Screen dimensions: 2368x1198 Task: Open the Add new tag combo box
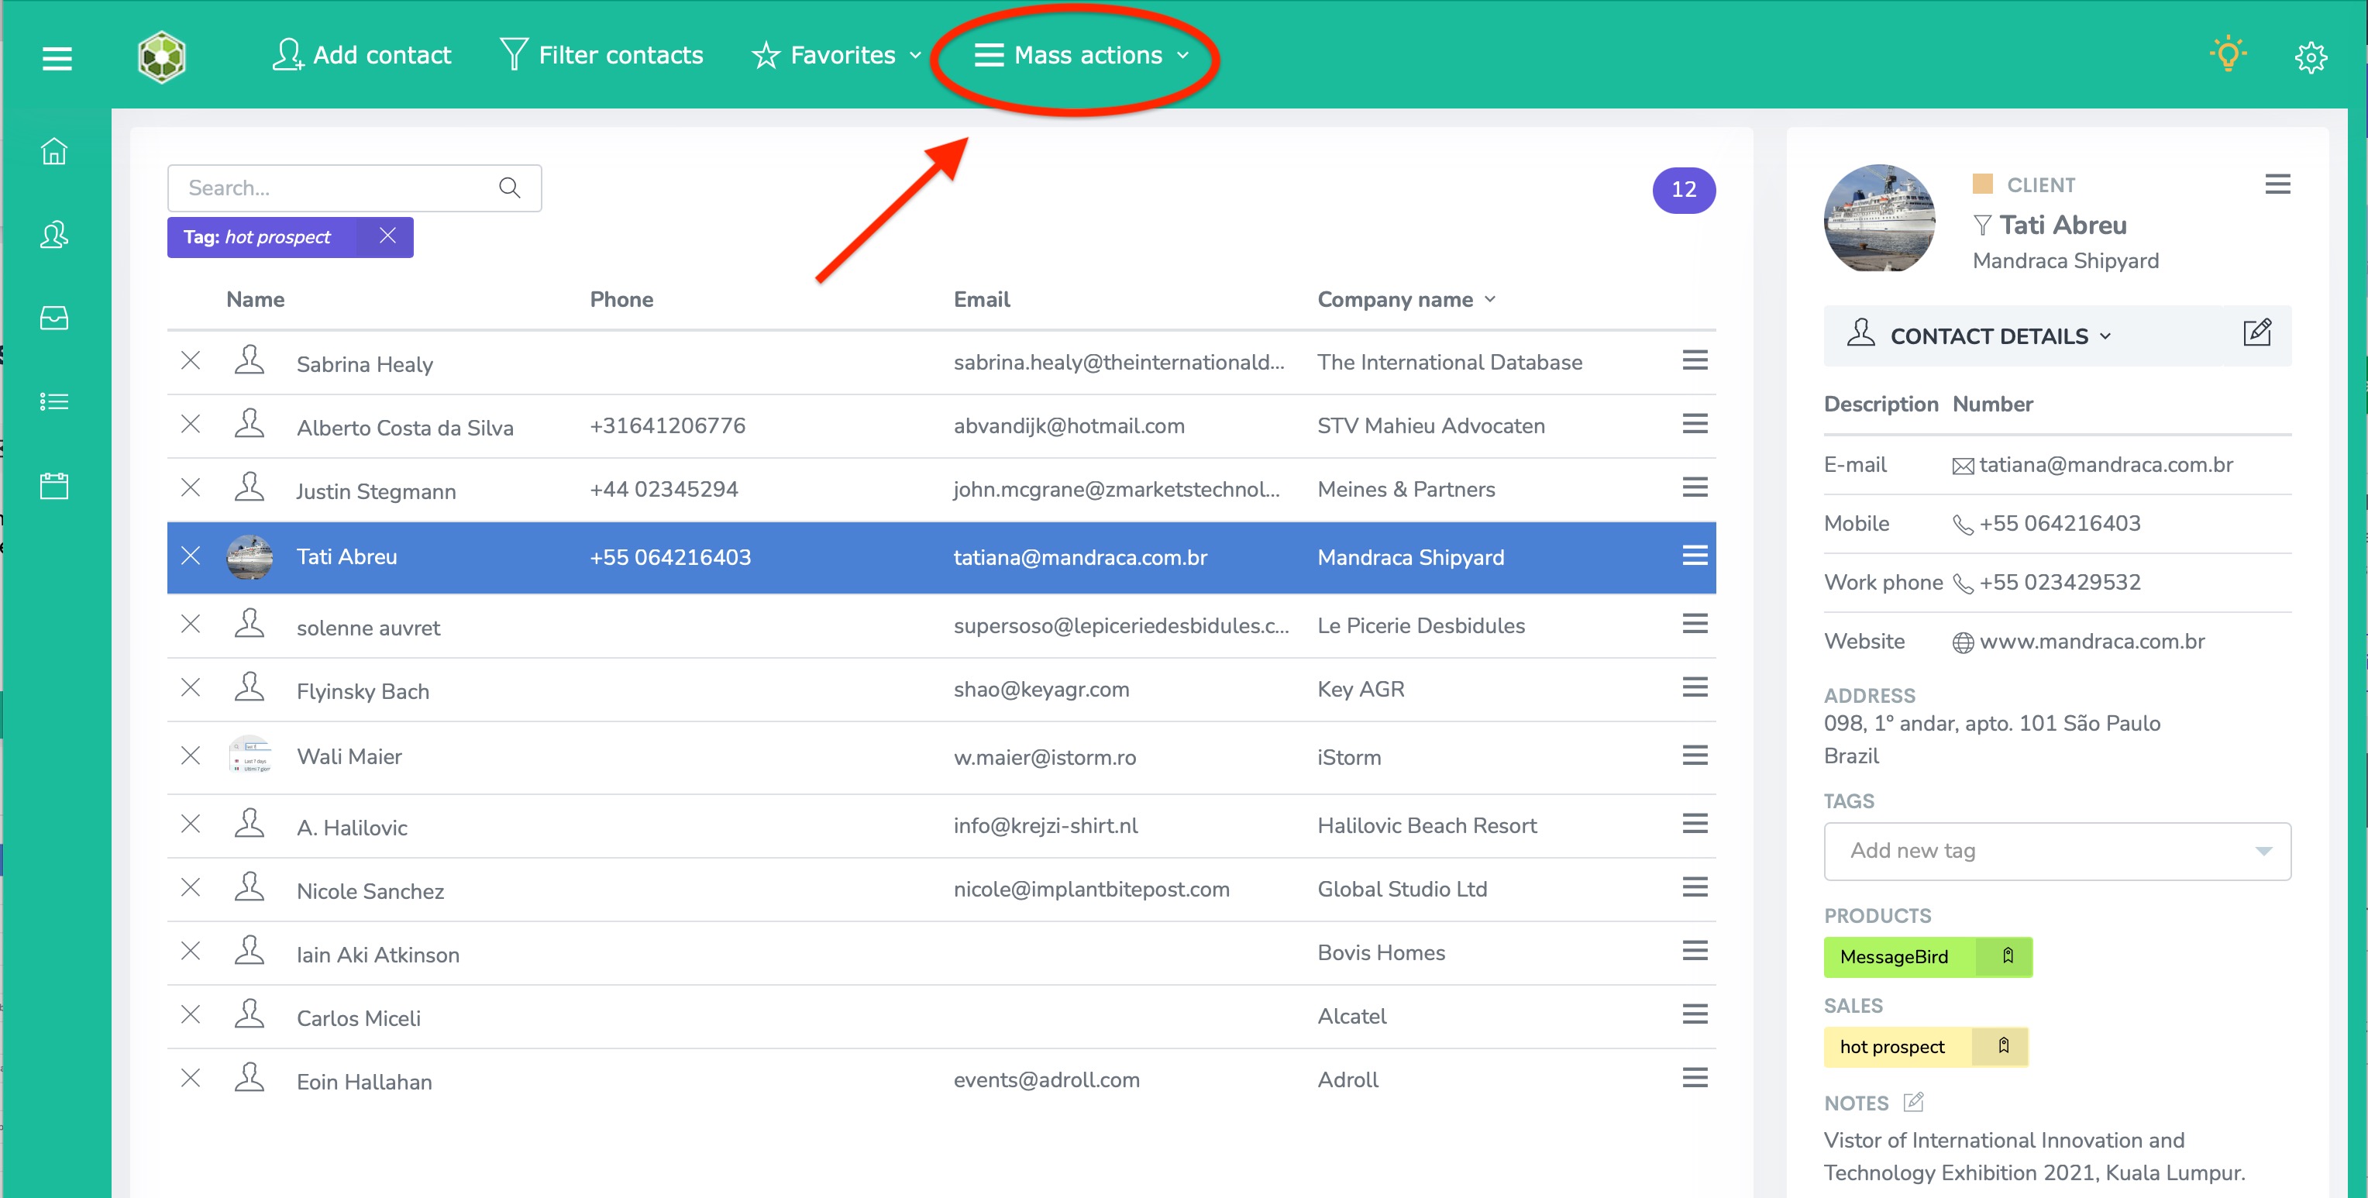[2057, 851]
